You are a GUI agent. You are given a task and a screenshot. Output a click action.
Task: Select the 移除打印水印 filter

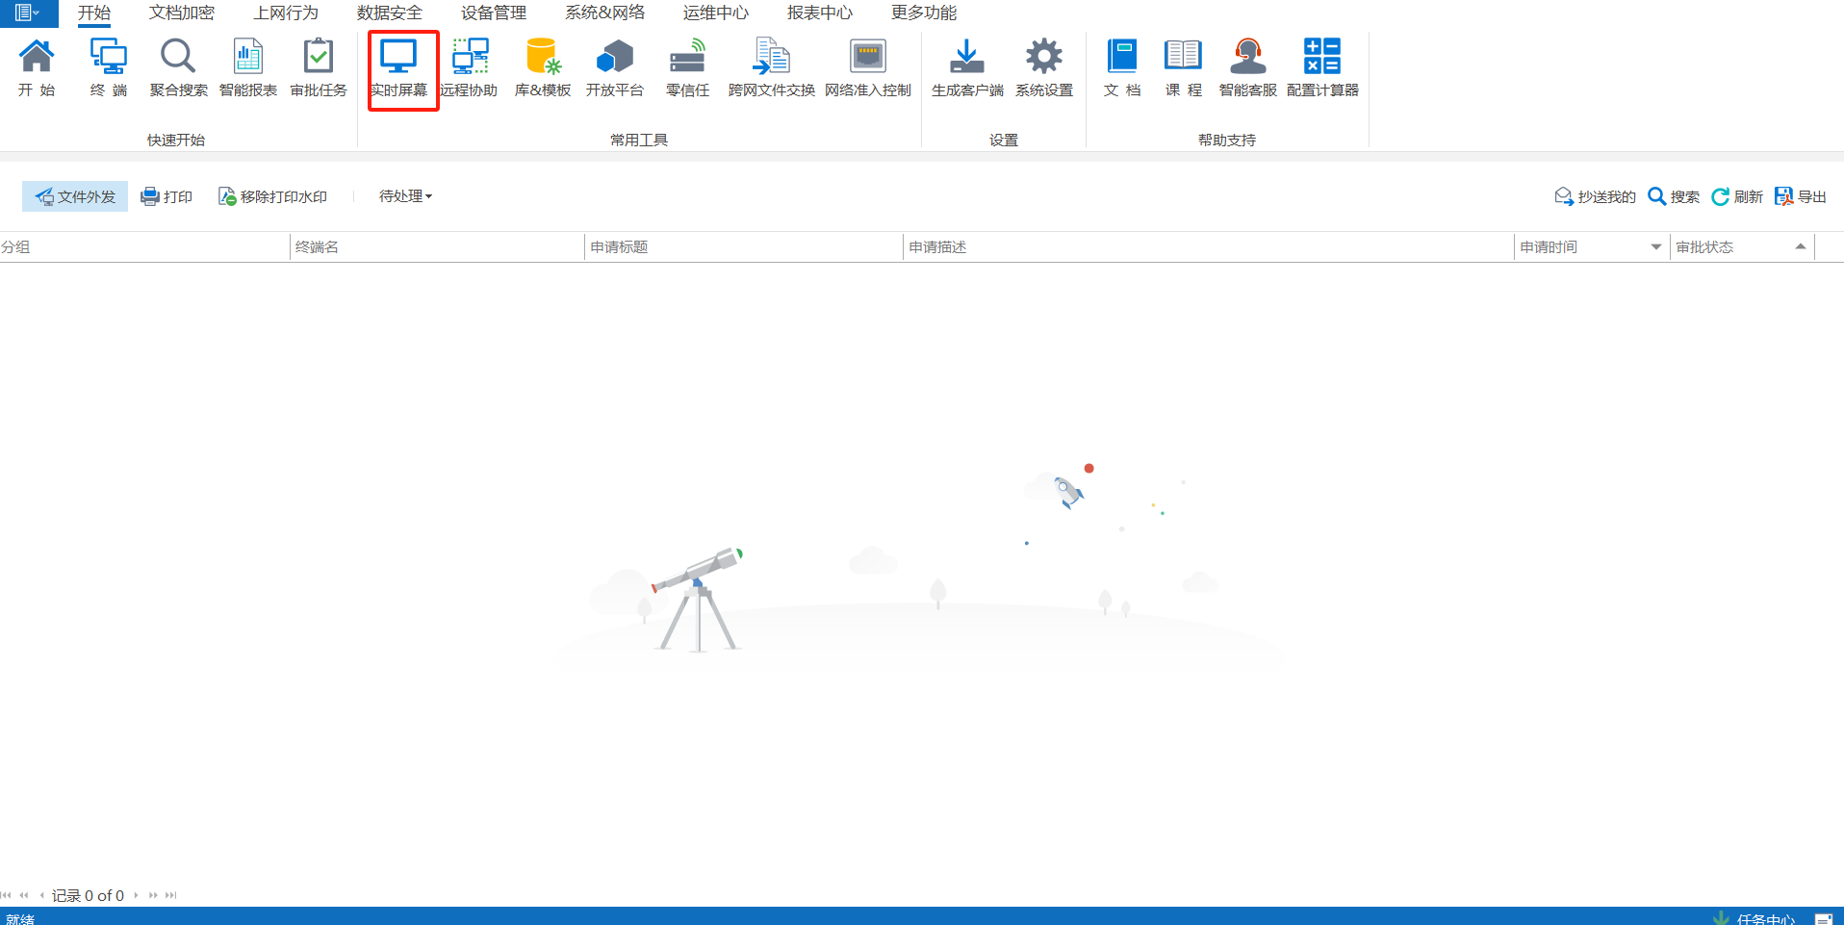point(272,196)
